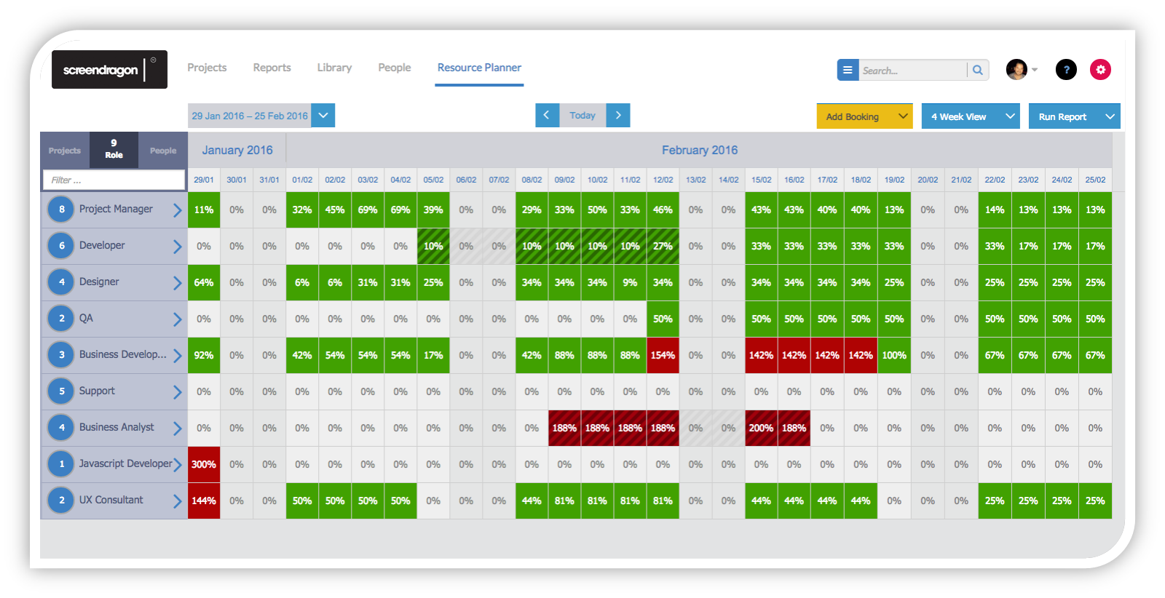
Task: Open the Library menu
Action: coord(334,68)
